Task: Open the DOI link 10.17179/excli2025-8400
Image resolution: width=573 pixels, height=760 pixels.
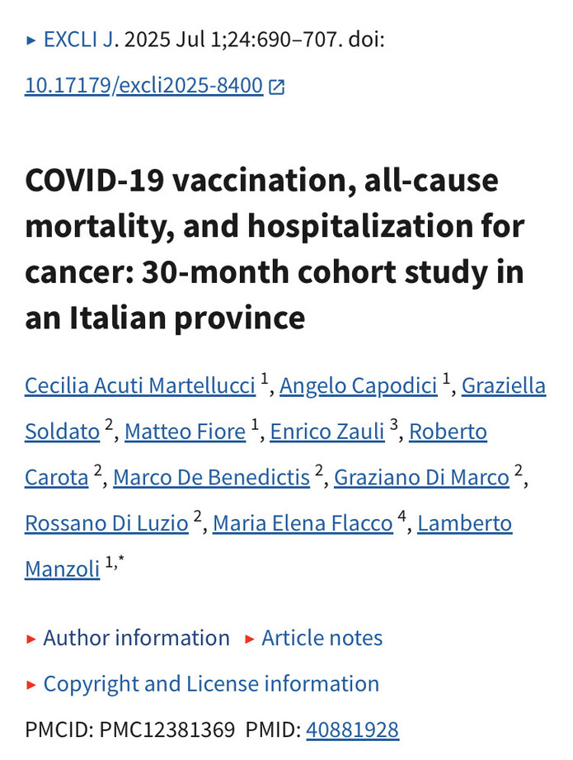Action: pyautogui.click(x=143, y=86)
